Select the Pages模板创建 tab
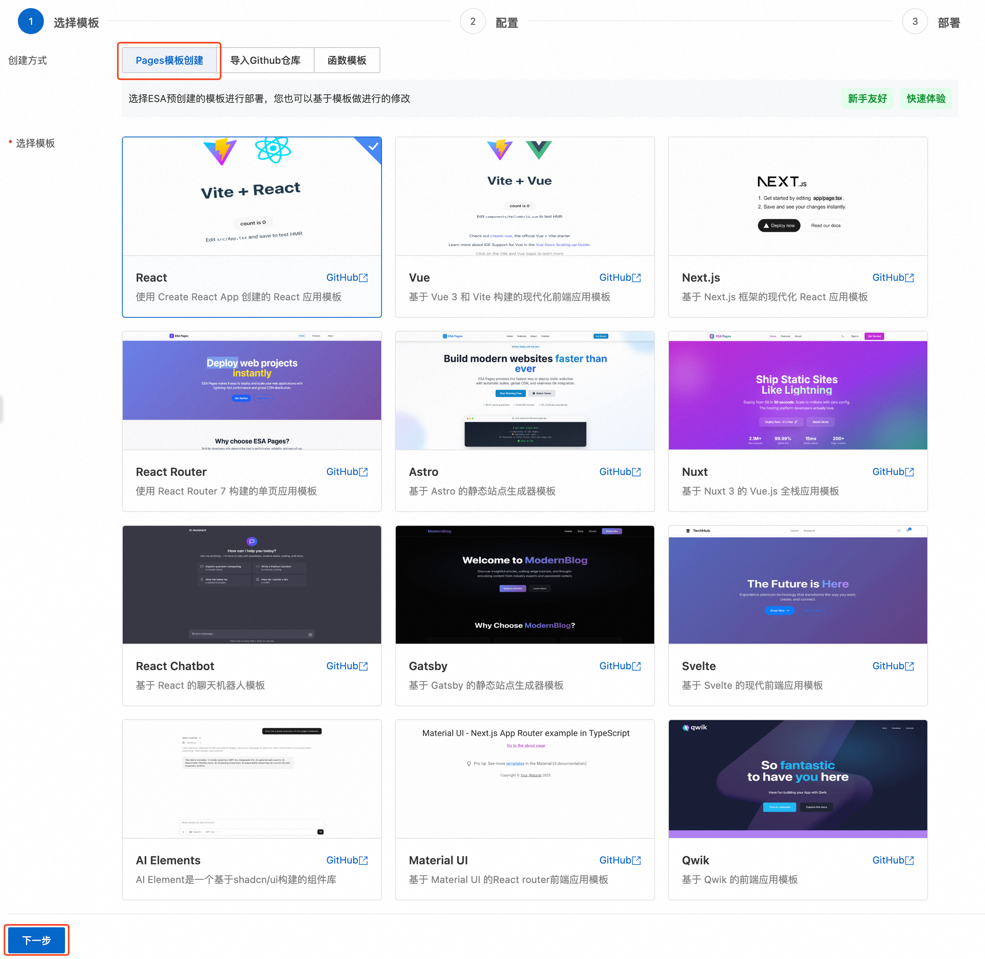The height and width of the screenshot is (959, 985). click(169, 61)
